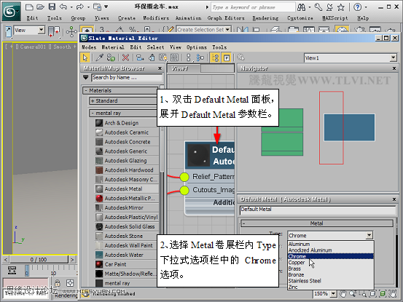Click the 3ds Max application logo button

pyautogui.click(x=11, y=12)
